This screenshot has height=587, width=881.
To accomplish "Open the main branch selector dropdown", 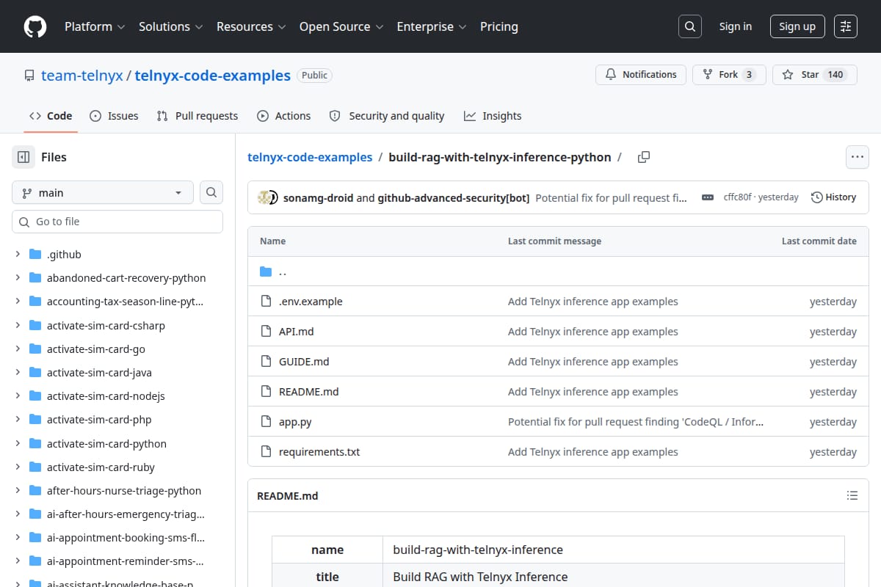I will pos(103,192).
